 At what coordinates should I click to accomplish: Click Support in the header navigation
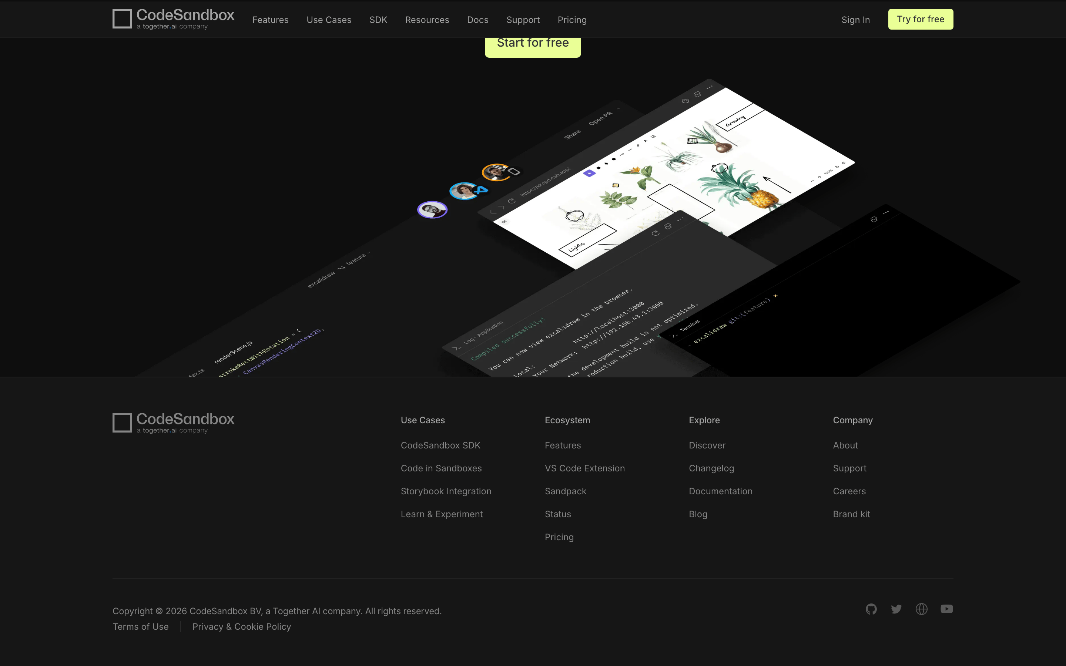click(x=523, y=20)
